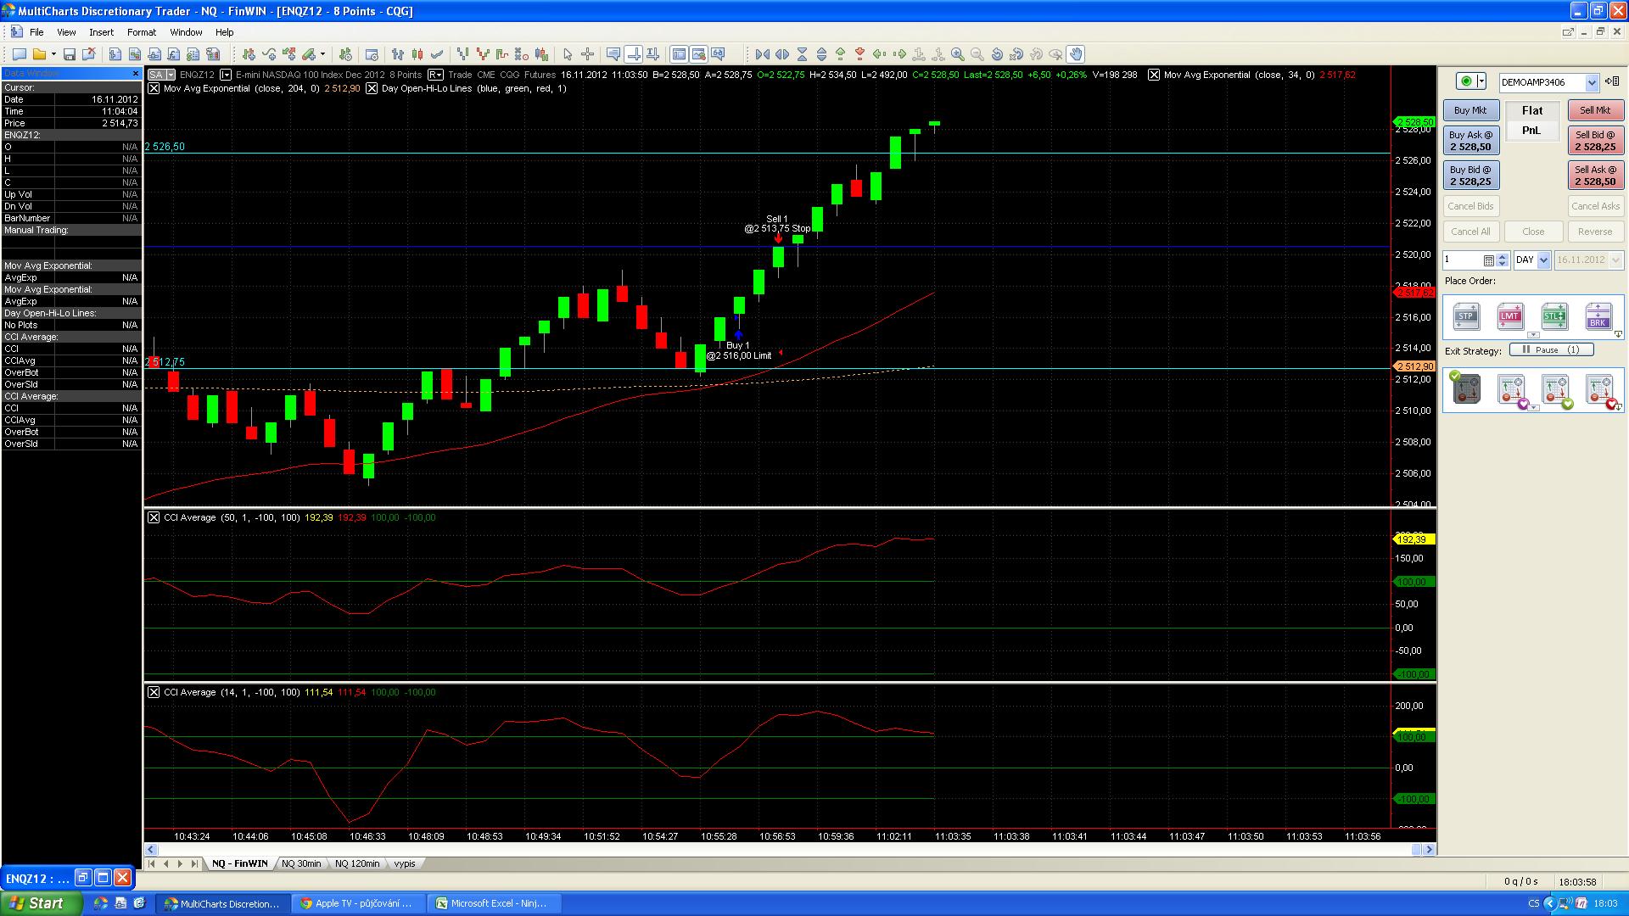The height and width of the screenshot is (916, 1629).
Task: Select the BRK bracket order icon
Action: (1598, 317)
